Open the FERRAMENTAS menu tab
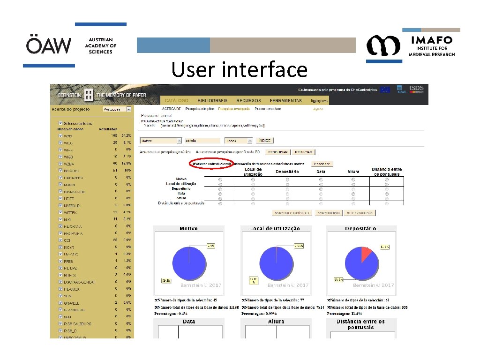The height and width of the screenshot is (360, 480). pyautogui.click(x=285, y=101)
